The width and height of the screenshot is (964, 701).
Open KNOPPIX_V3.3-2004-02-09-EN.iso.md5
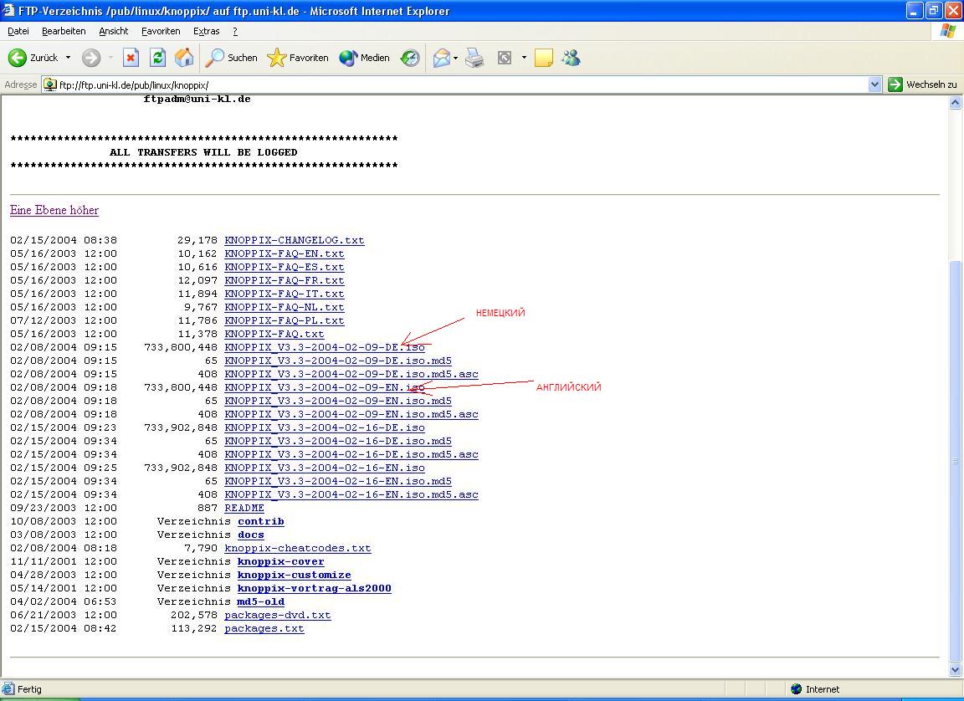coord(338,402)
